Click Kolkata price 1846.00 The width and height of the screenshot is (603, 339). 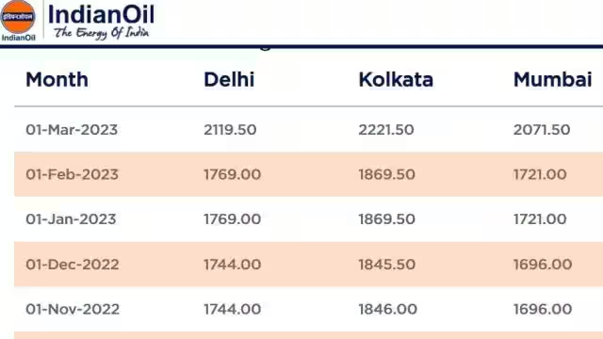(x=387, y=309)
